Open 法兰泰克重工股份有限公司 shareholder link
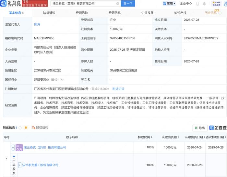227x177 pixels. 40,165
